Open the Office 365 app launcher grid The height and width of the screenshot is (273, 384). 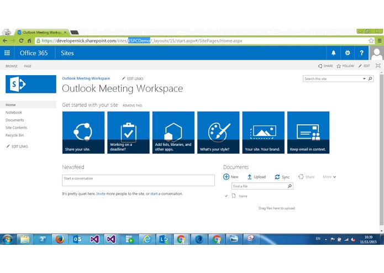[7, 53]
